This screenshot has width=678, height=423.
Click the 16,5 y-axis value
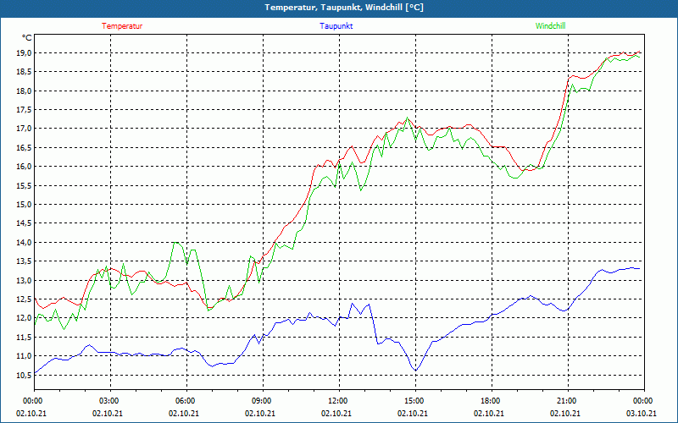click(25, 147)
